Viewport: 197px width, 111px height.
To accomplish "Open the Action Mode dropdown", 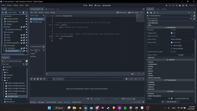I will 182,39.
